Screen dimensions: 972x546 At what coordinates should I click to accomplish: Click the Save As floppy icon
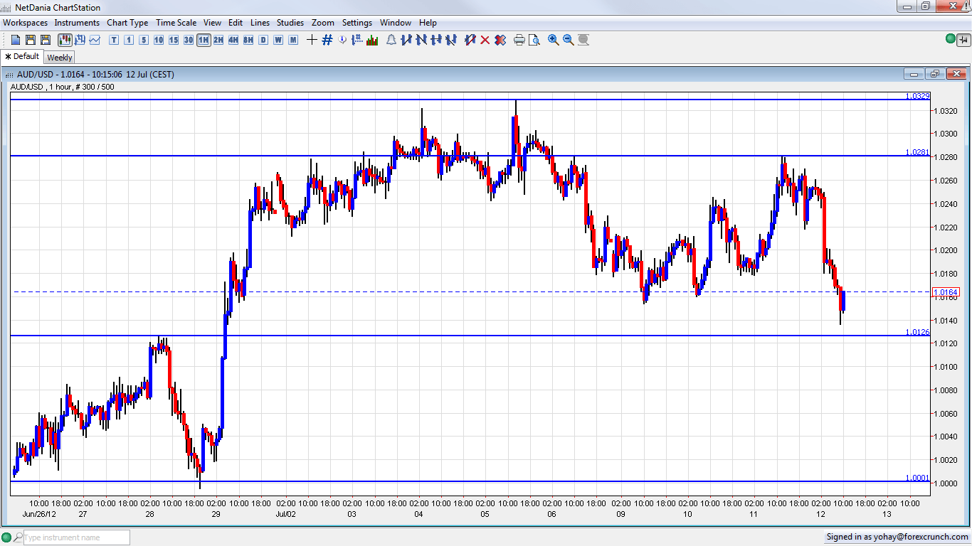point(46,40)
